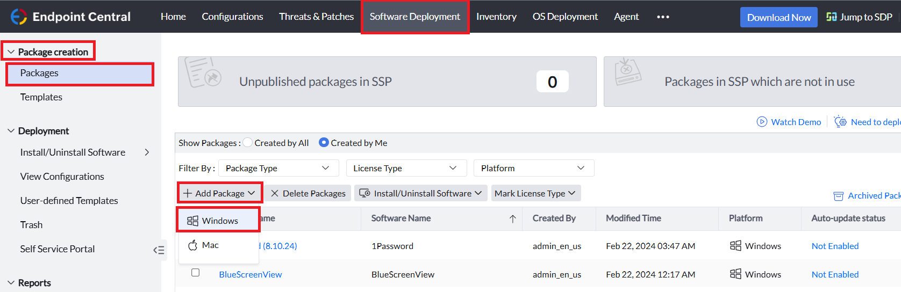Screen dimensions: 901x292
Task: Select the Created by All radio button
Action: tap(248, 143)
